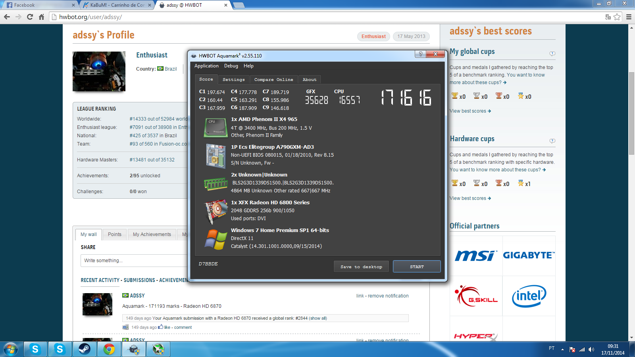Open new browser tab button

tap(239, 5)
